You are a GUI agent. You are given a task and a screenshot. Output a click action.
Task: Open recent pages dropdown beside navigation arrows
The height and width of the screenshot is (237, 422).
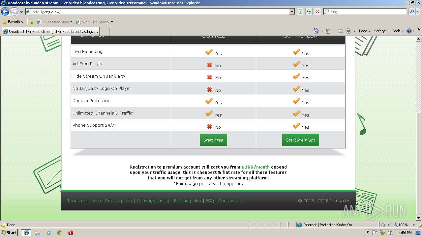point(21,12)
